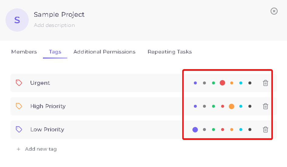The image size is (287, 167).
Task: Set Urgent tag color to green
Action: pos(213,83)
